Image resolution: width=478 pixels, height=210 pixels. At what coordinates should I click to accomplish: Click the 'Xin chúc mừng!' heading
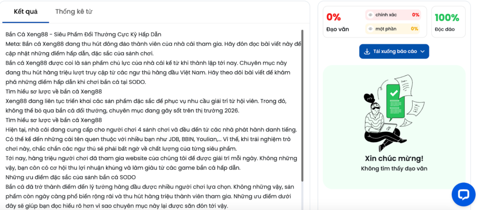(394, 158)
